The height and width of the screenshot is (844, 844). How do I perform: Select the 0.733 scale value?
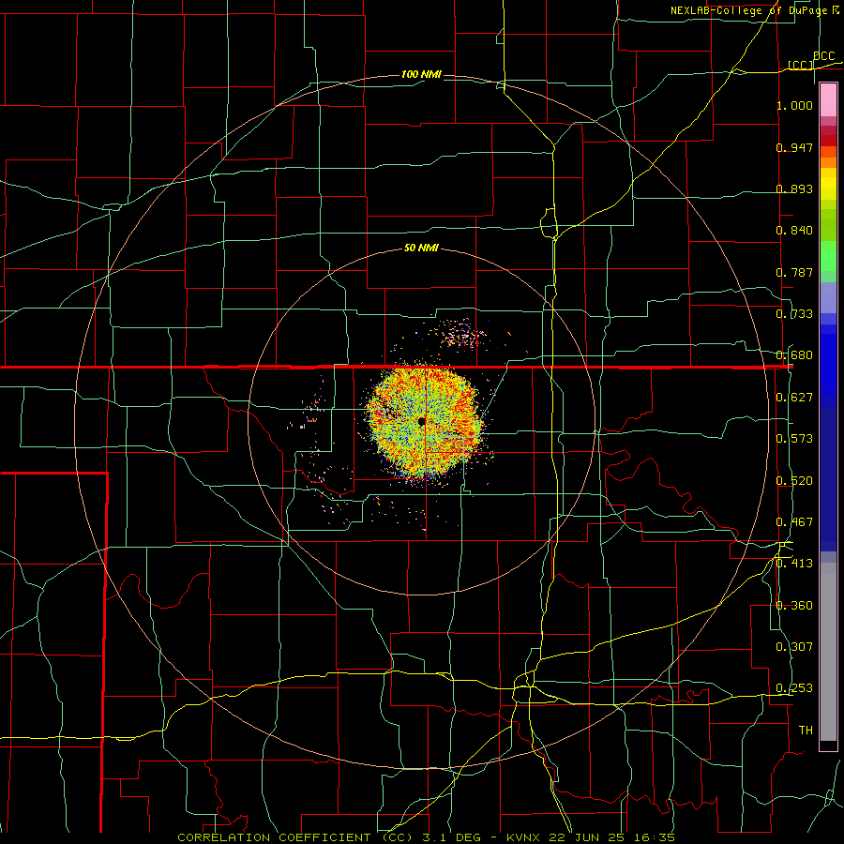click(794, 314)
